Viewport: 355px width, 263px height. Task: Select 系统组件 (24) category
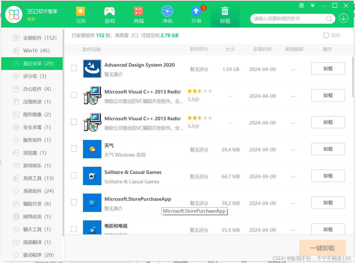tap(32, 191)
